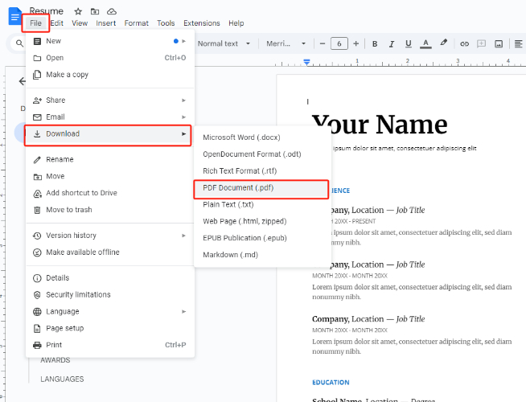Open the Extensions menu
Viewport: 526px width, 402px height.
(202, 23)
